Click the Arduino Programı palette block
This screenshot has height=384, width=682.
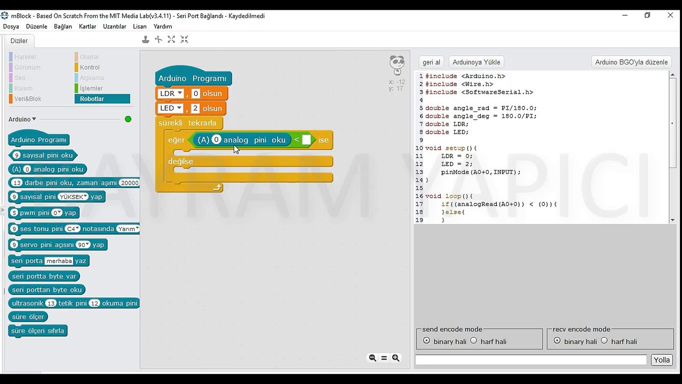[x=39, y=139]
